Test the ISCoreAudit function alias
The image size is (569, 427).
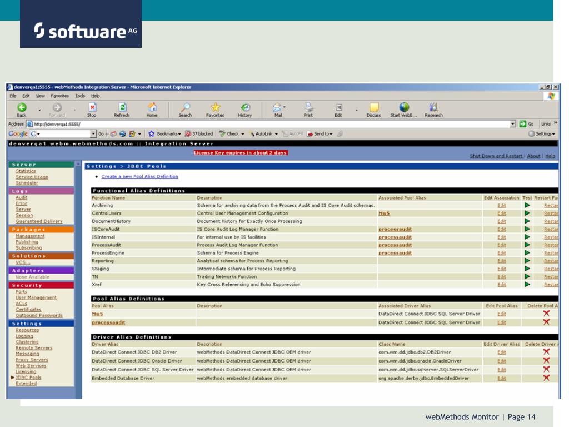[x=527, y=229]
